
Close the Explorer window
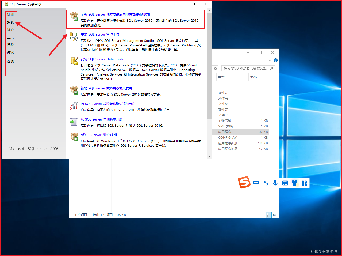click(x=272, y=52)
